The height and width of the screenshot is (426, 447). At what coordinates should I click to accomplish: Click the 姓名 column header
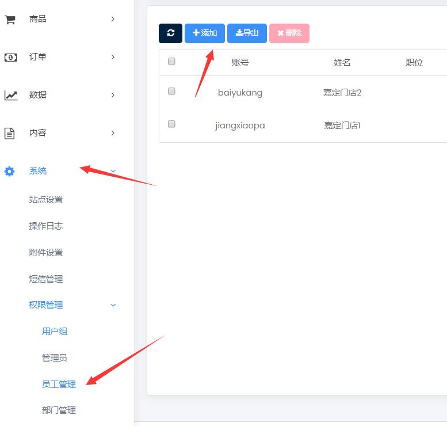[342, 62]
